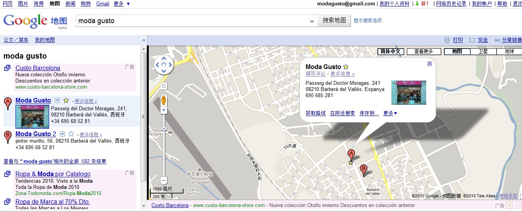Click the zoom out minus button
This screenshot has width=522, height=212.
coord(164,180)
